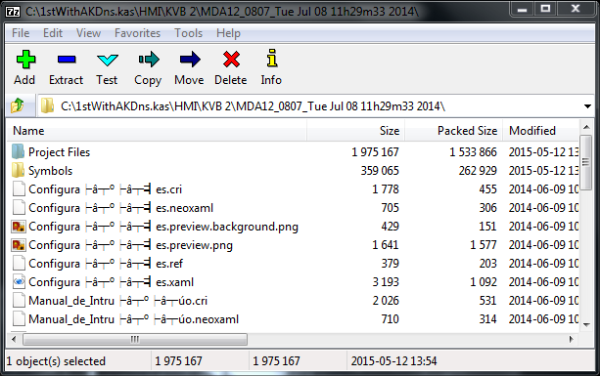Click the Symbols folder icon
600x376 pixels.
click(x=18, y=170)
